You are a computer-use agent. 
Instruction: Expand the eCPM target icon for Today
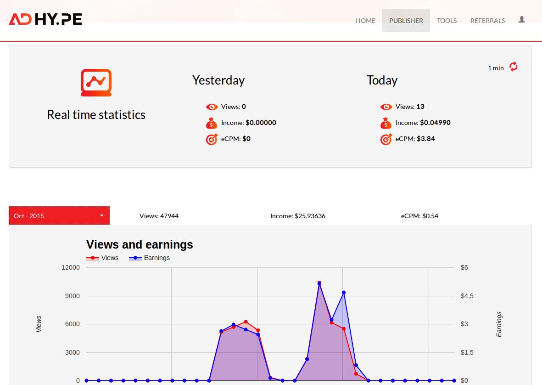[386, 139]
